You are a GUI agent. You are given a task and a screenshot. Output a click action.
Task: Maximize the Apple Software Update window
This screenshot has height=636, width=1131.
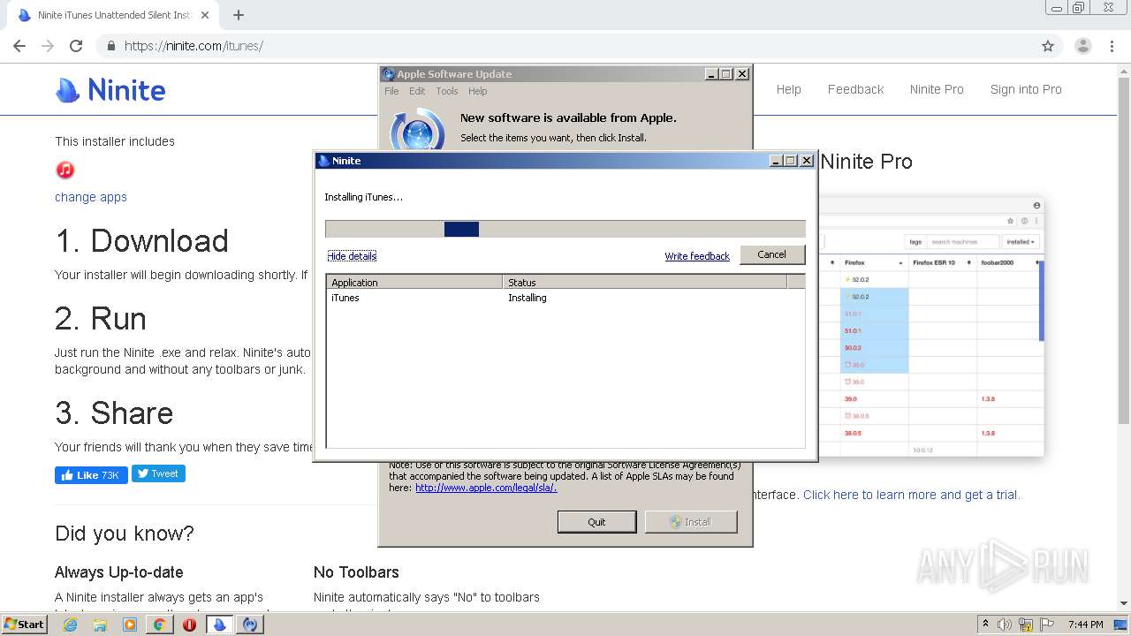(726, 74)
